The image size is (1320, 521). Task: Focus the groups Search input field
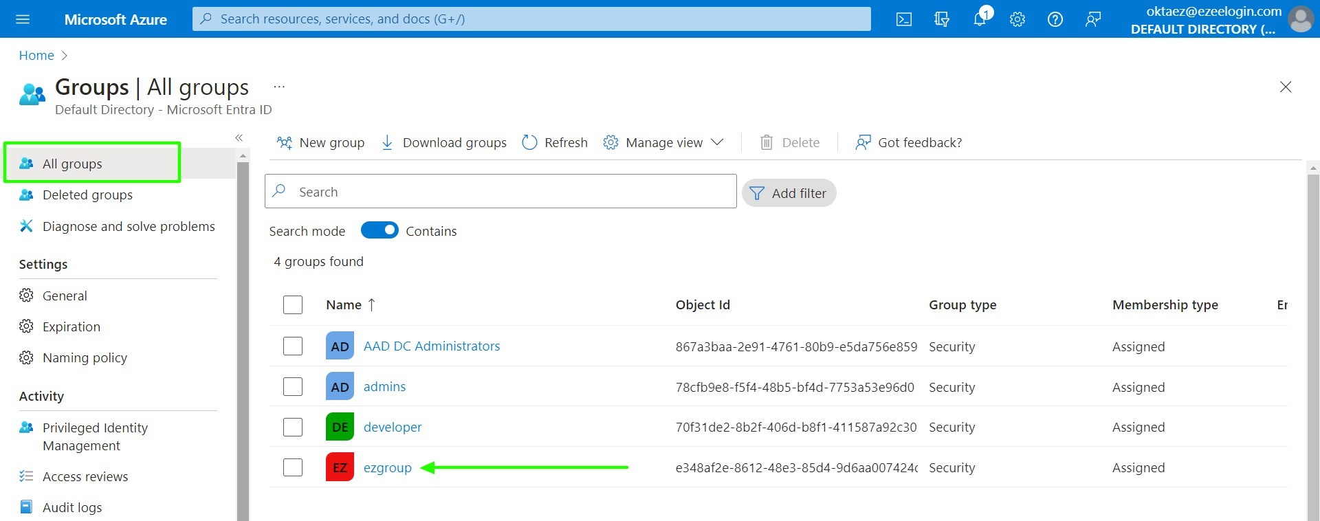pyautogui.click(x=500, y=191)
